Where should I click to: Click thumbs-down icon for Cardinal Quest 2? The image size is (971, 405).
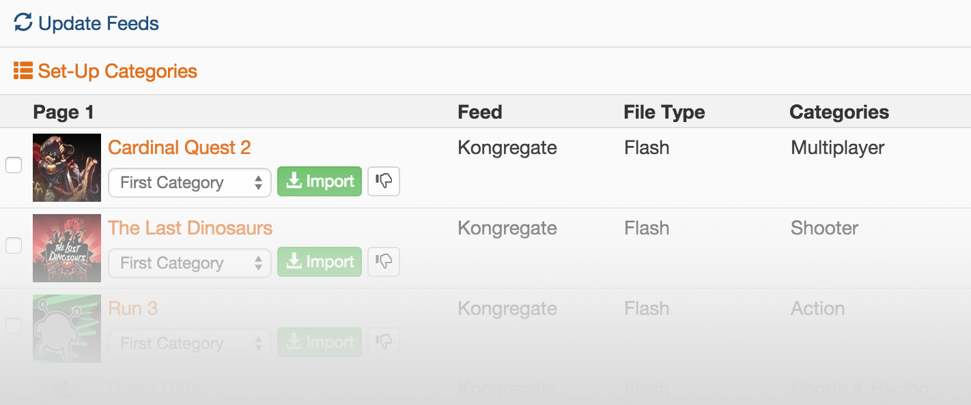tap(384, 181)
